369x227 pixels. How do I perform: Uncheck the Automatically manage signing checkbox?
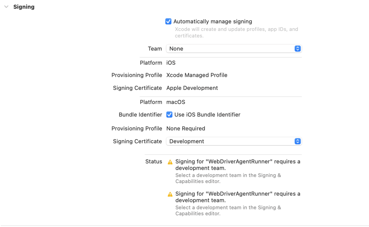(168, 21)
